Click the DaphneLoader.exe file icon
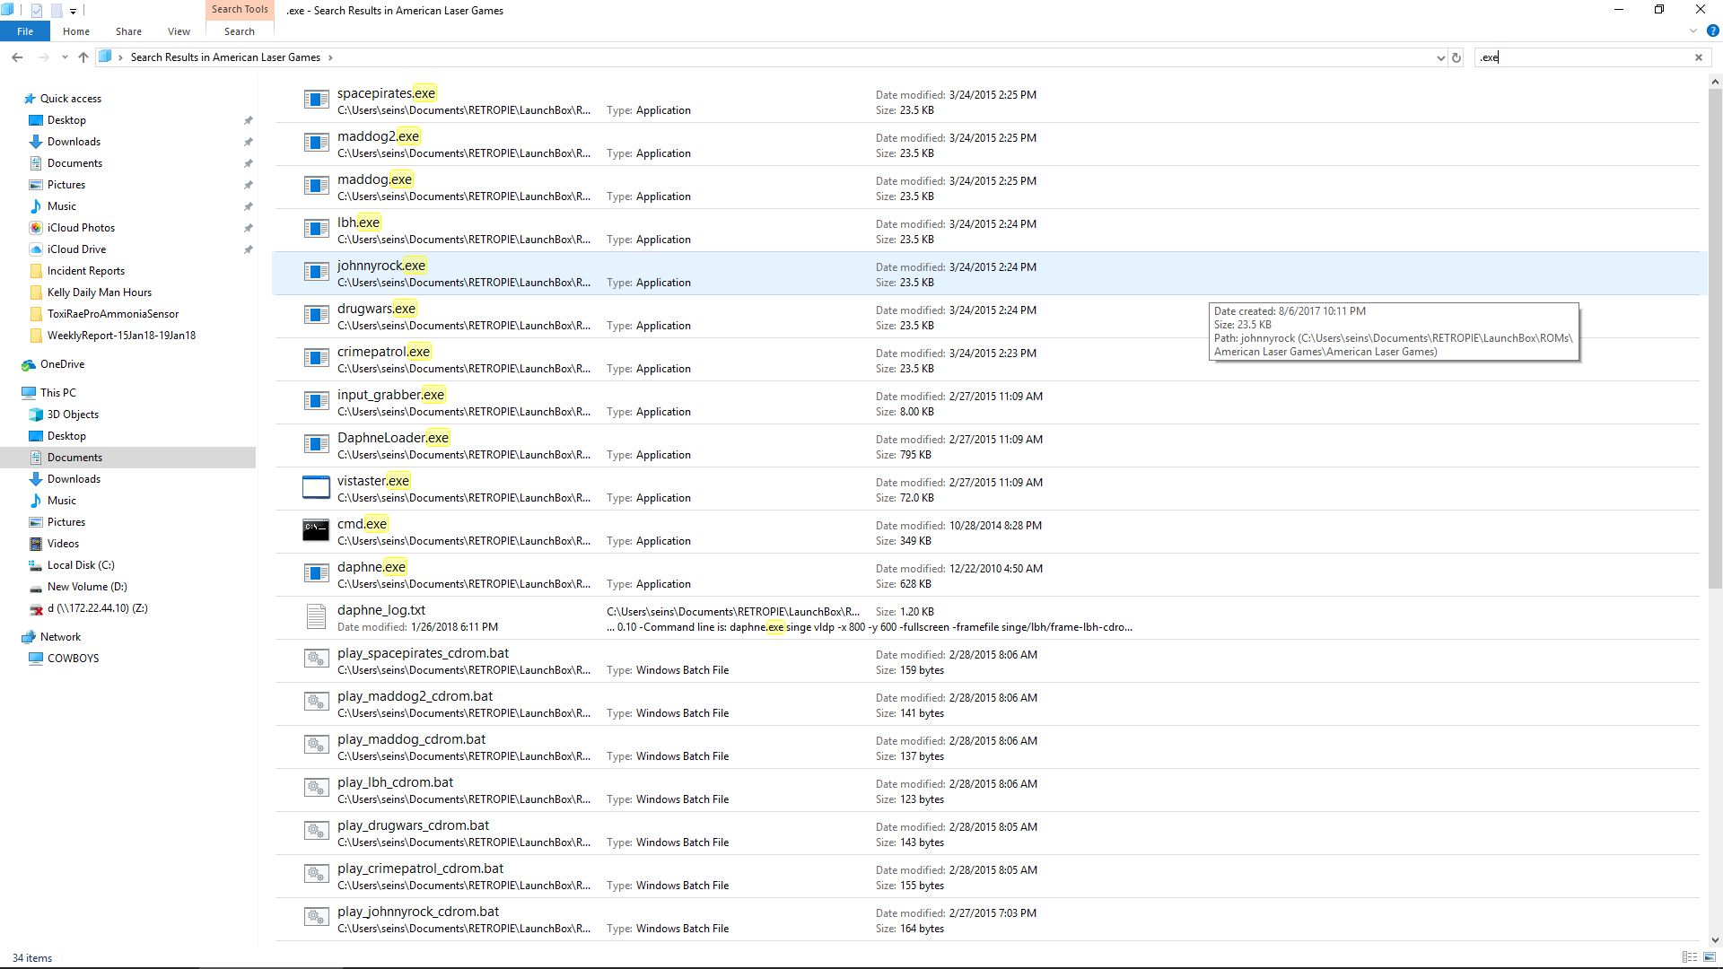1723x969 pixels. pos(316,444)
